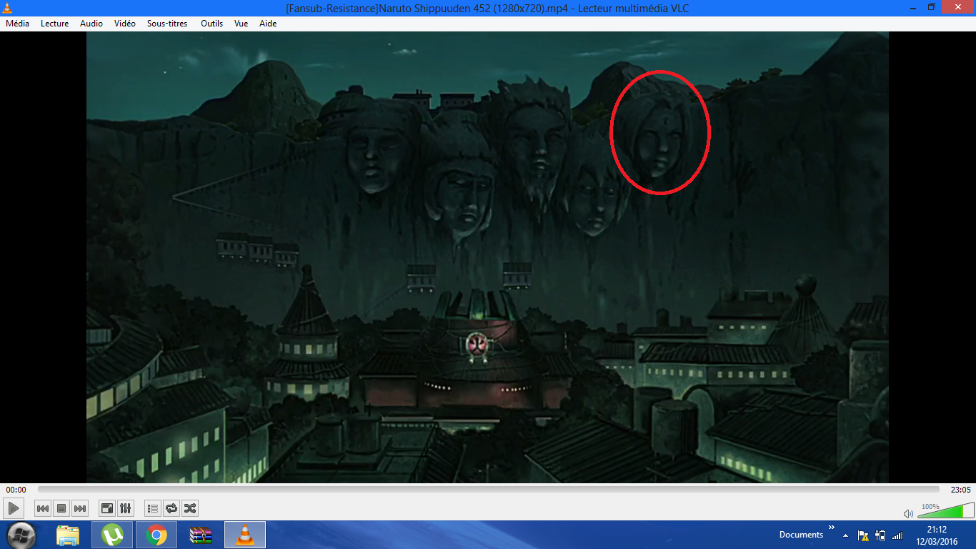Viewport: 976px width, 549px height.
Task: Expand the Documents toolbar double chevron
Action: (x=831, y=528)
